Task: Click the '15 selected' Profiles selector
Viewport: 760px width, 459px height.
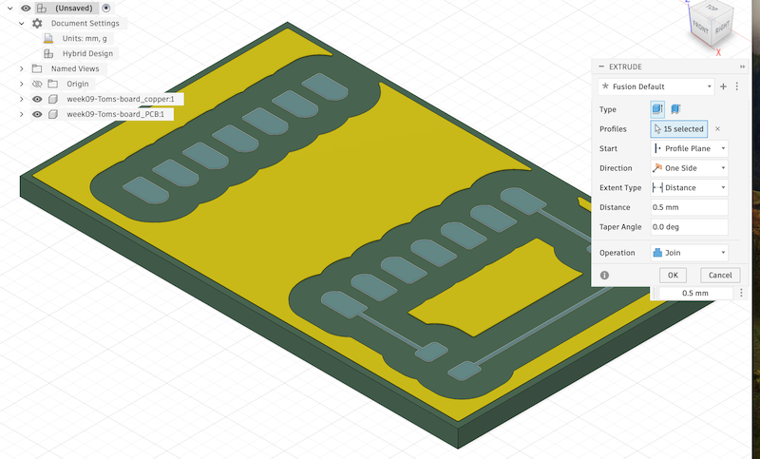Action: 678,129
